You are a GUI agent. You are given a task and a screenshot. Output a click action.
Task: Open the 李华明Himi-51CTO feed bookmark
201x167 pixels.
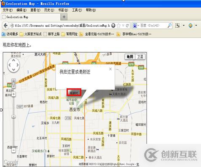(x=134, y=34)
